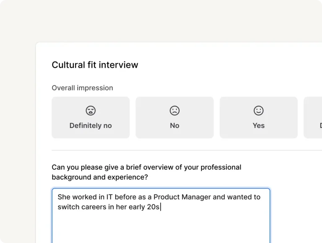Click the "Overall impression" label
The image size is (322, 243).
tap(82, 88)
